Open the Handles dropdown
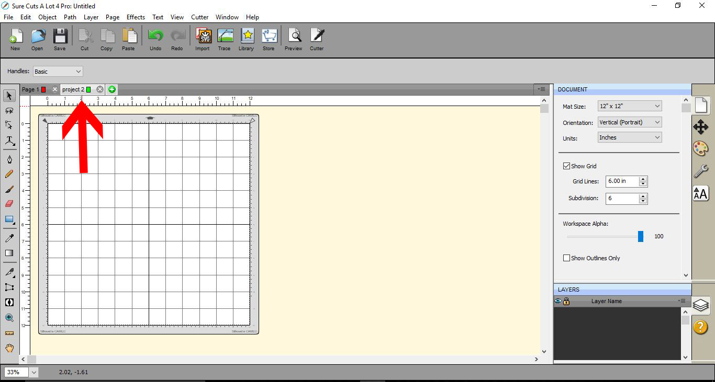 pos(58,72)
